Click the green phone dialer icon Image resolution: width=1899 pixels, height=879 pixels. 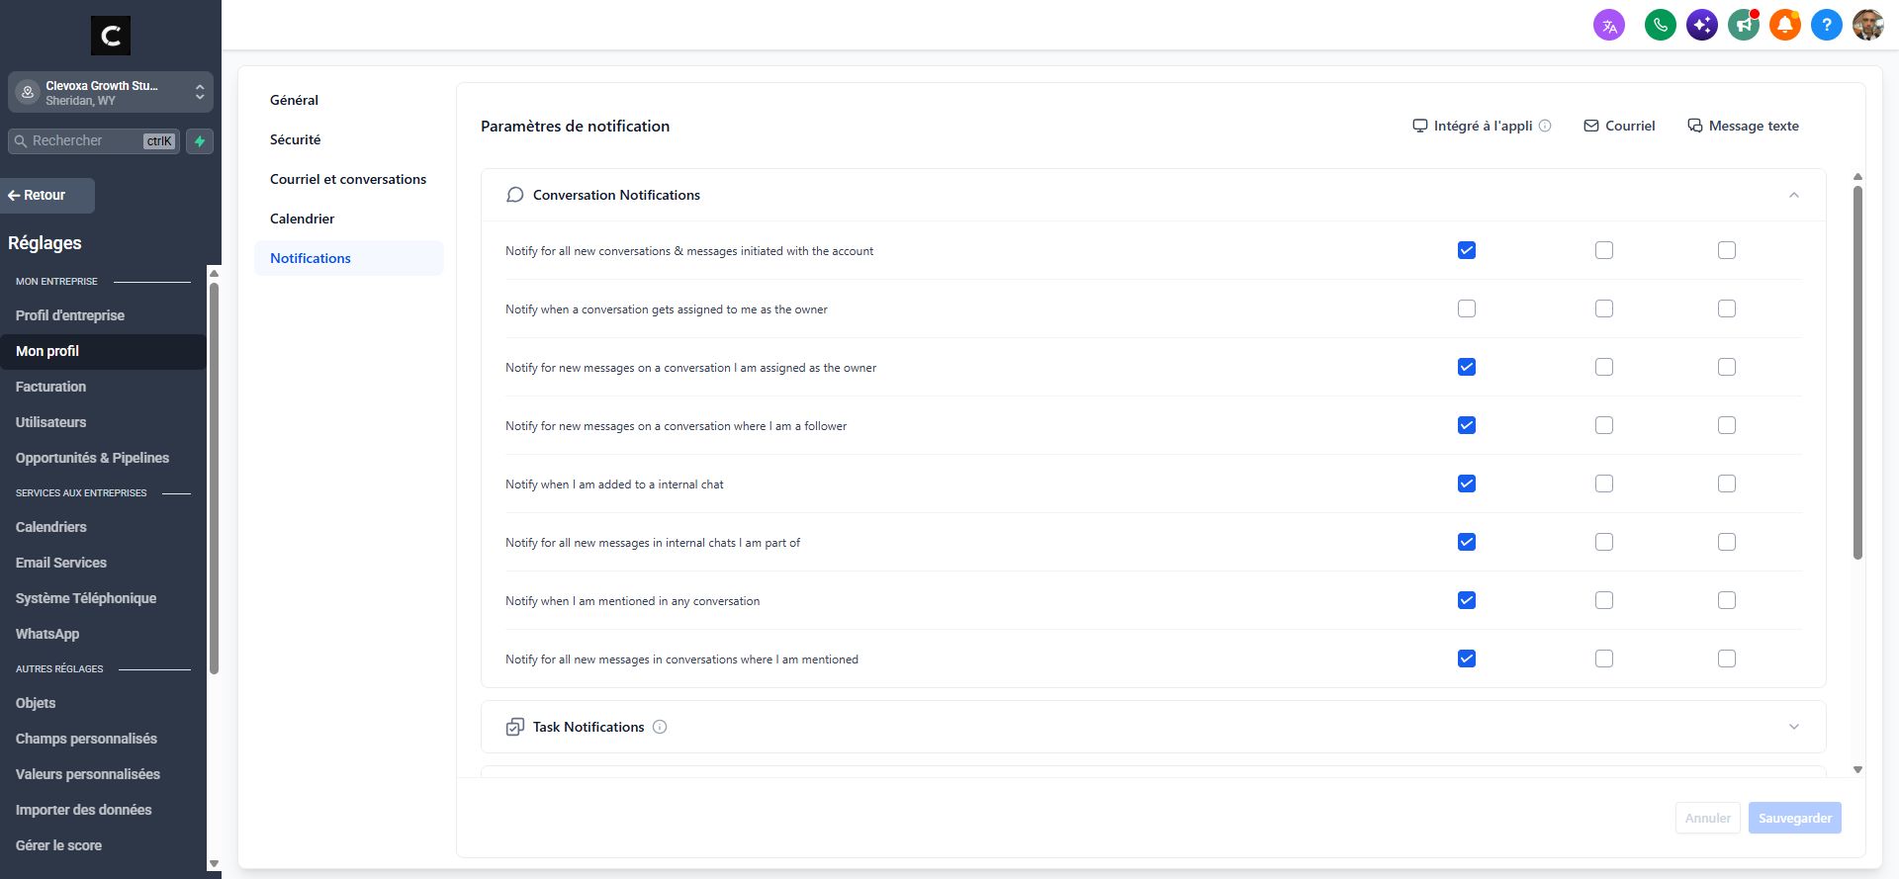point(1661,25)
